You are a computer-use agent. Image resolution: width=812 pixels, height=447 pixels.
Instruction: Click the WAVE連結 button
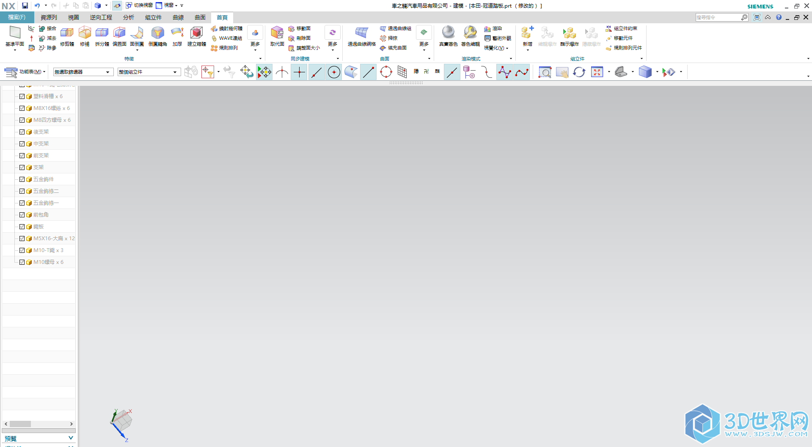(227, 38)
